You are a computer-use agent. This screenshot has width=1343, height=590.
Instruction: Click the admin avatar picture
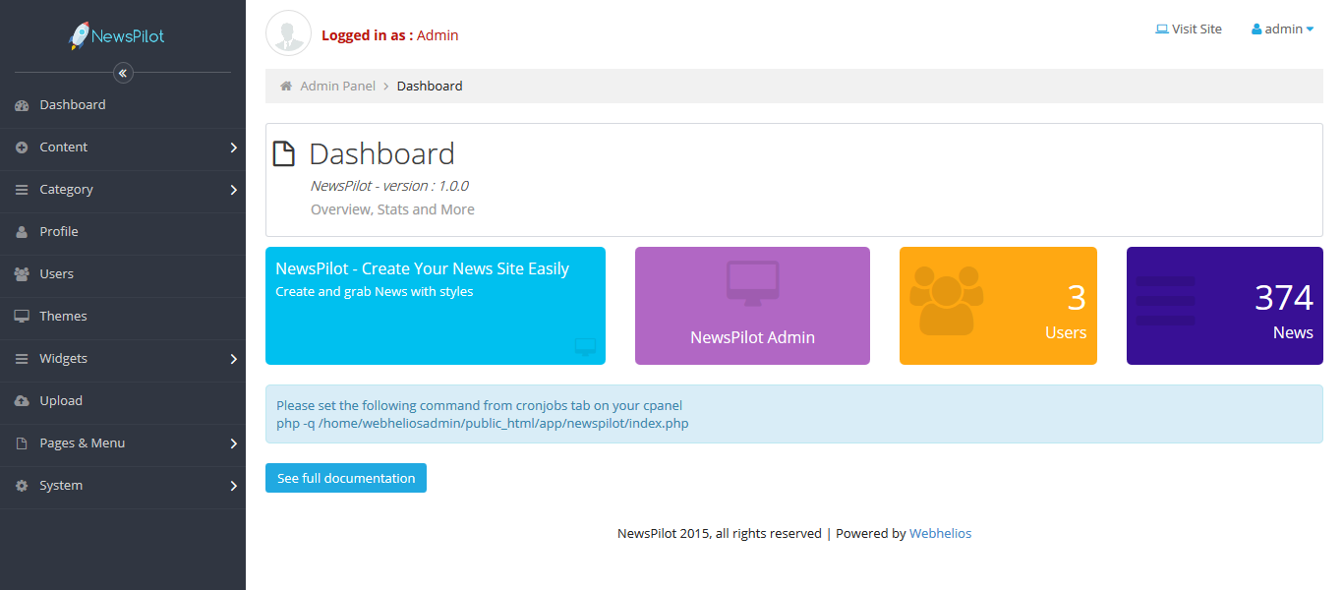(x=288, y=33)
